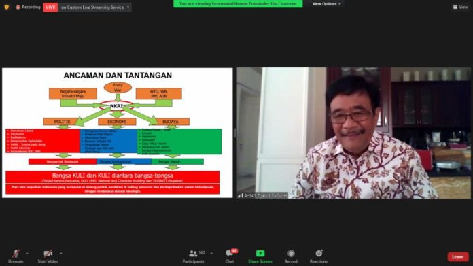Click the Recording indicator
The height and width of the screenshot is (266, 473).
click(x=28, y=7)
